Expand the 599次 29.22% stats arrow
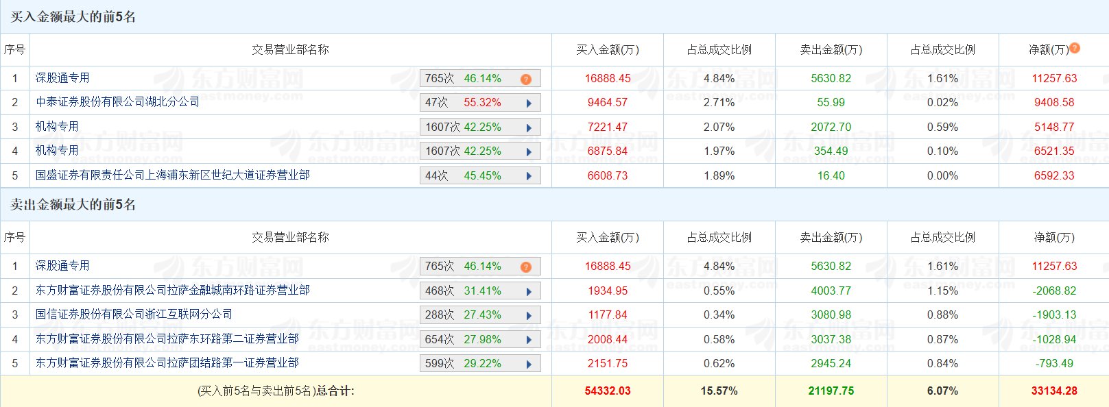This screenshot has width=1109, height=407. [x=529, y=365]
